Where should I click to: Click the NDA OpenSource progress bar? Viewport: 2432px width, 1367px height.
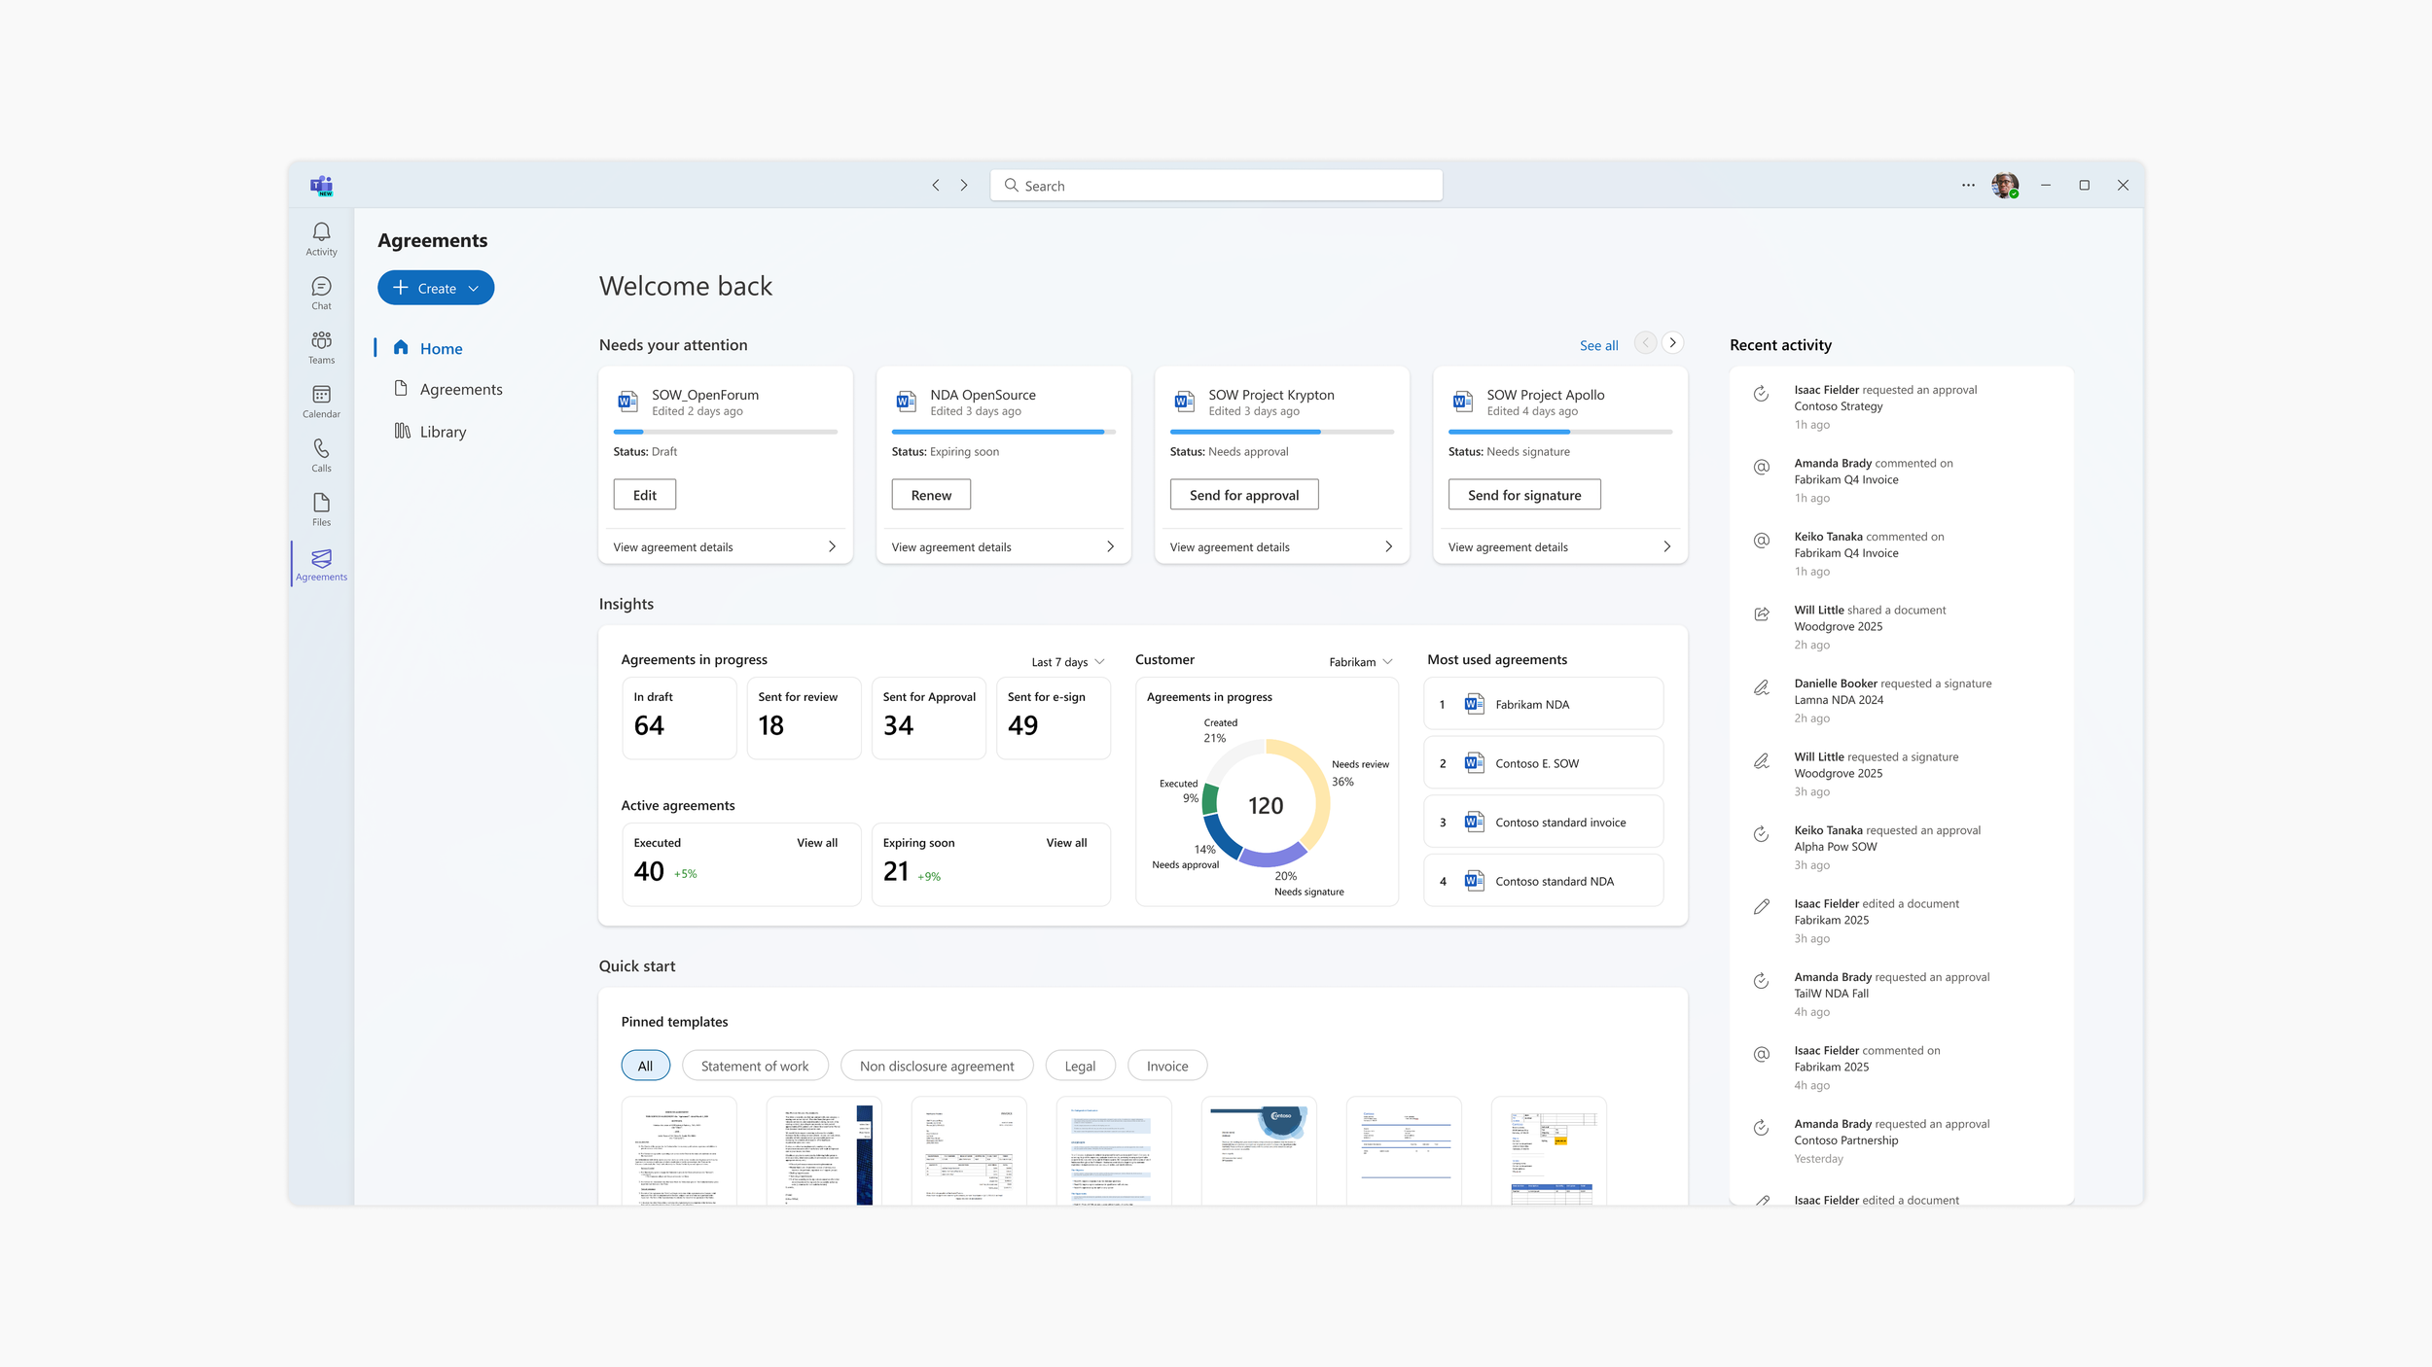click(1003, 432)
